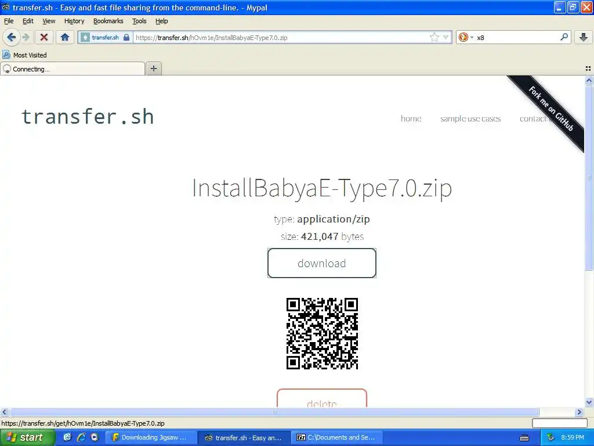
Task: Open the Windows start menu
Action: click(x=27, y=438)
